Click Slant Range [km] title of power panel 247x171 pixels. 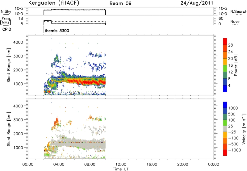pos(9,65)
